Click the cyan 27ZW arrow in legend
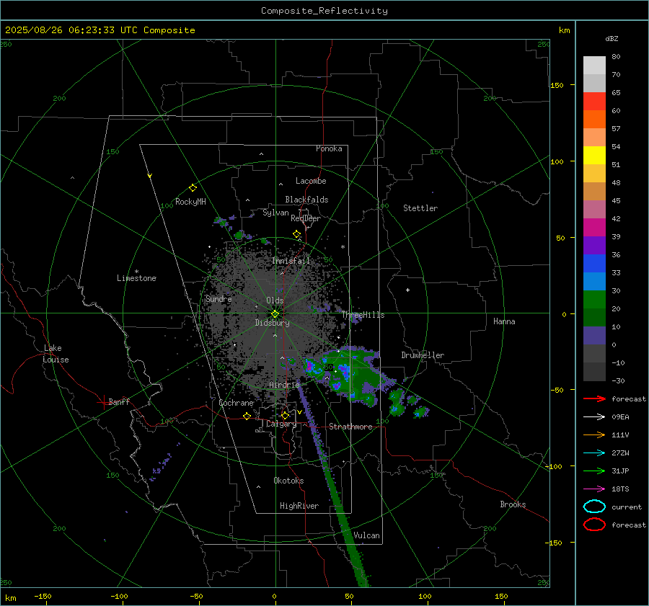Image resolution: width=649 pixels, height=606 pixels. [x=594, y=453]
